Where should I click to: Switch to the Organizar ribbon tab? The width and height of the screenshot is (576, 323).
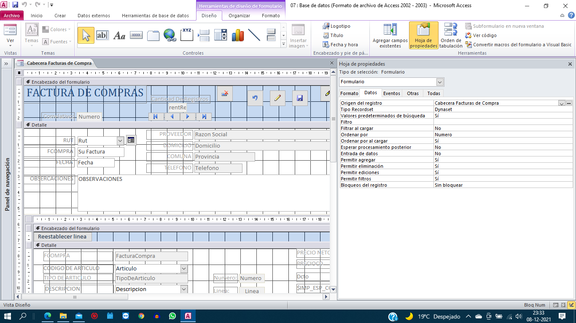pos(239,16)
